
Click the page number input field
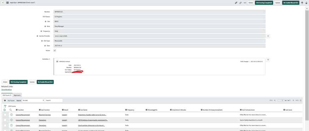pos(281,101)
